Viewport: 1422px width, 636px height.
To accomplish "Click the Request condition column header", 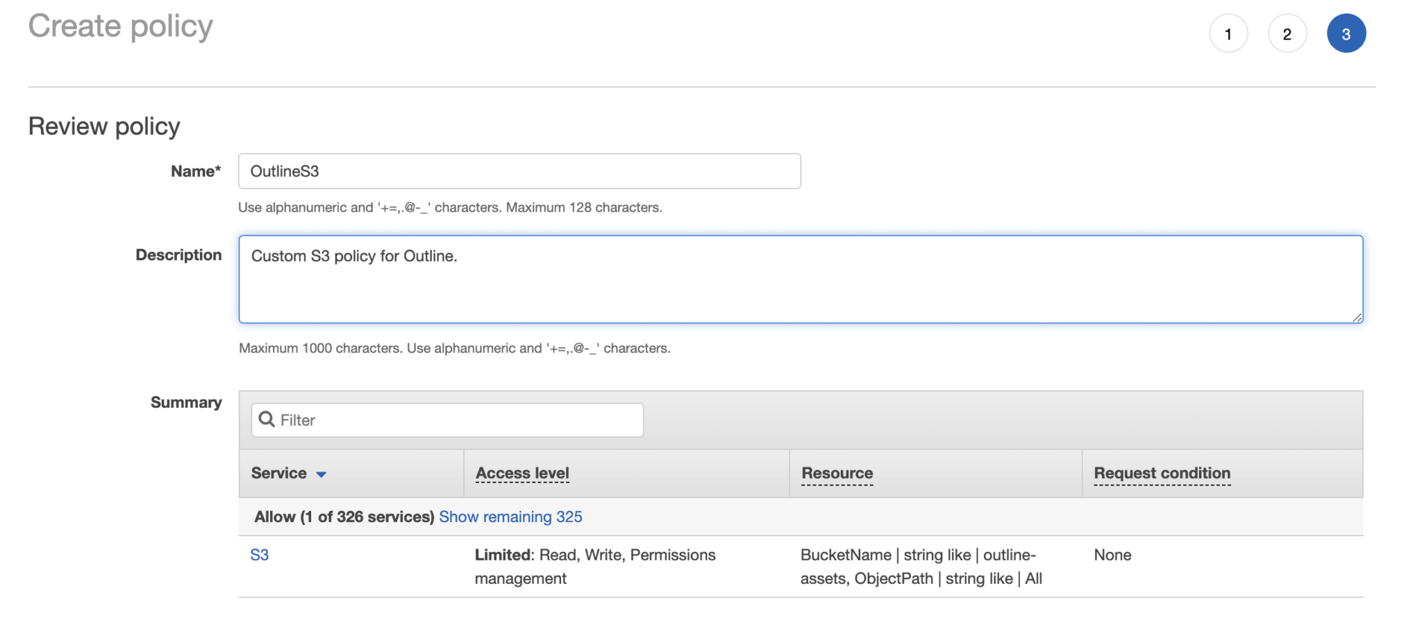I will click(1161, 473).
